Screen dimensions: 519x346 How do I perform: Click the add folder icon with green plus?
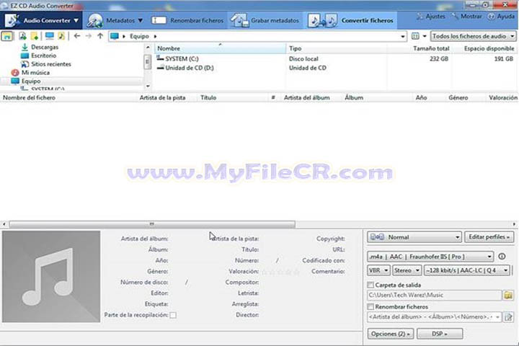35,36
